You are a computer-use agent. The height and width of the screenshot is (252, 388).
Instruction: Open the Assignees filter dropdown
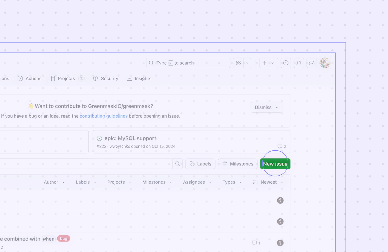pyautogui.click(x=197, y=182)
